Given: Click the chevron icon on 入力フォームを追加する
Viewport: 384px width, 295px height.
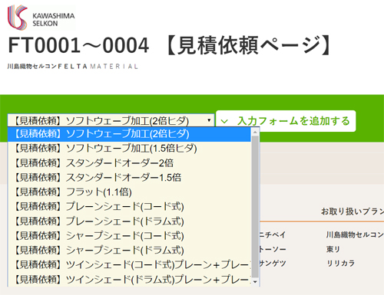Looking at the screenshot, I should (x=224, y=121).
